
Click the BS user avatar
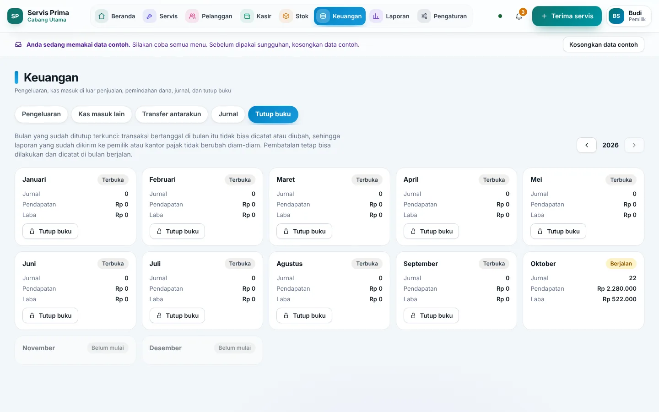tap(616, 16)
